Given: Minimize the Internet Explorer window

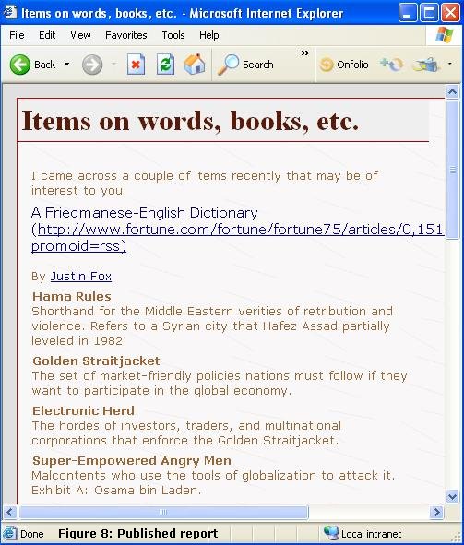Looking at the screenshot, I should click(x=408, y=13).
